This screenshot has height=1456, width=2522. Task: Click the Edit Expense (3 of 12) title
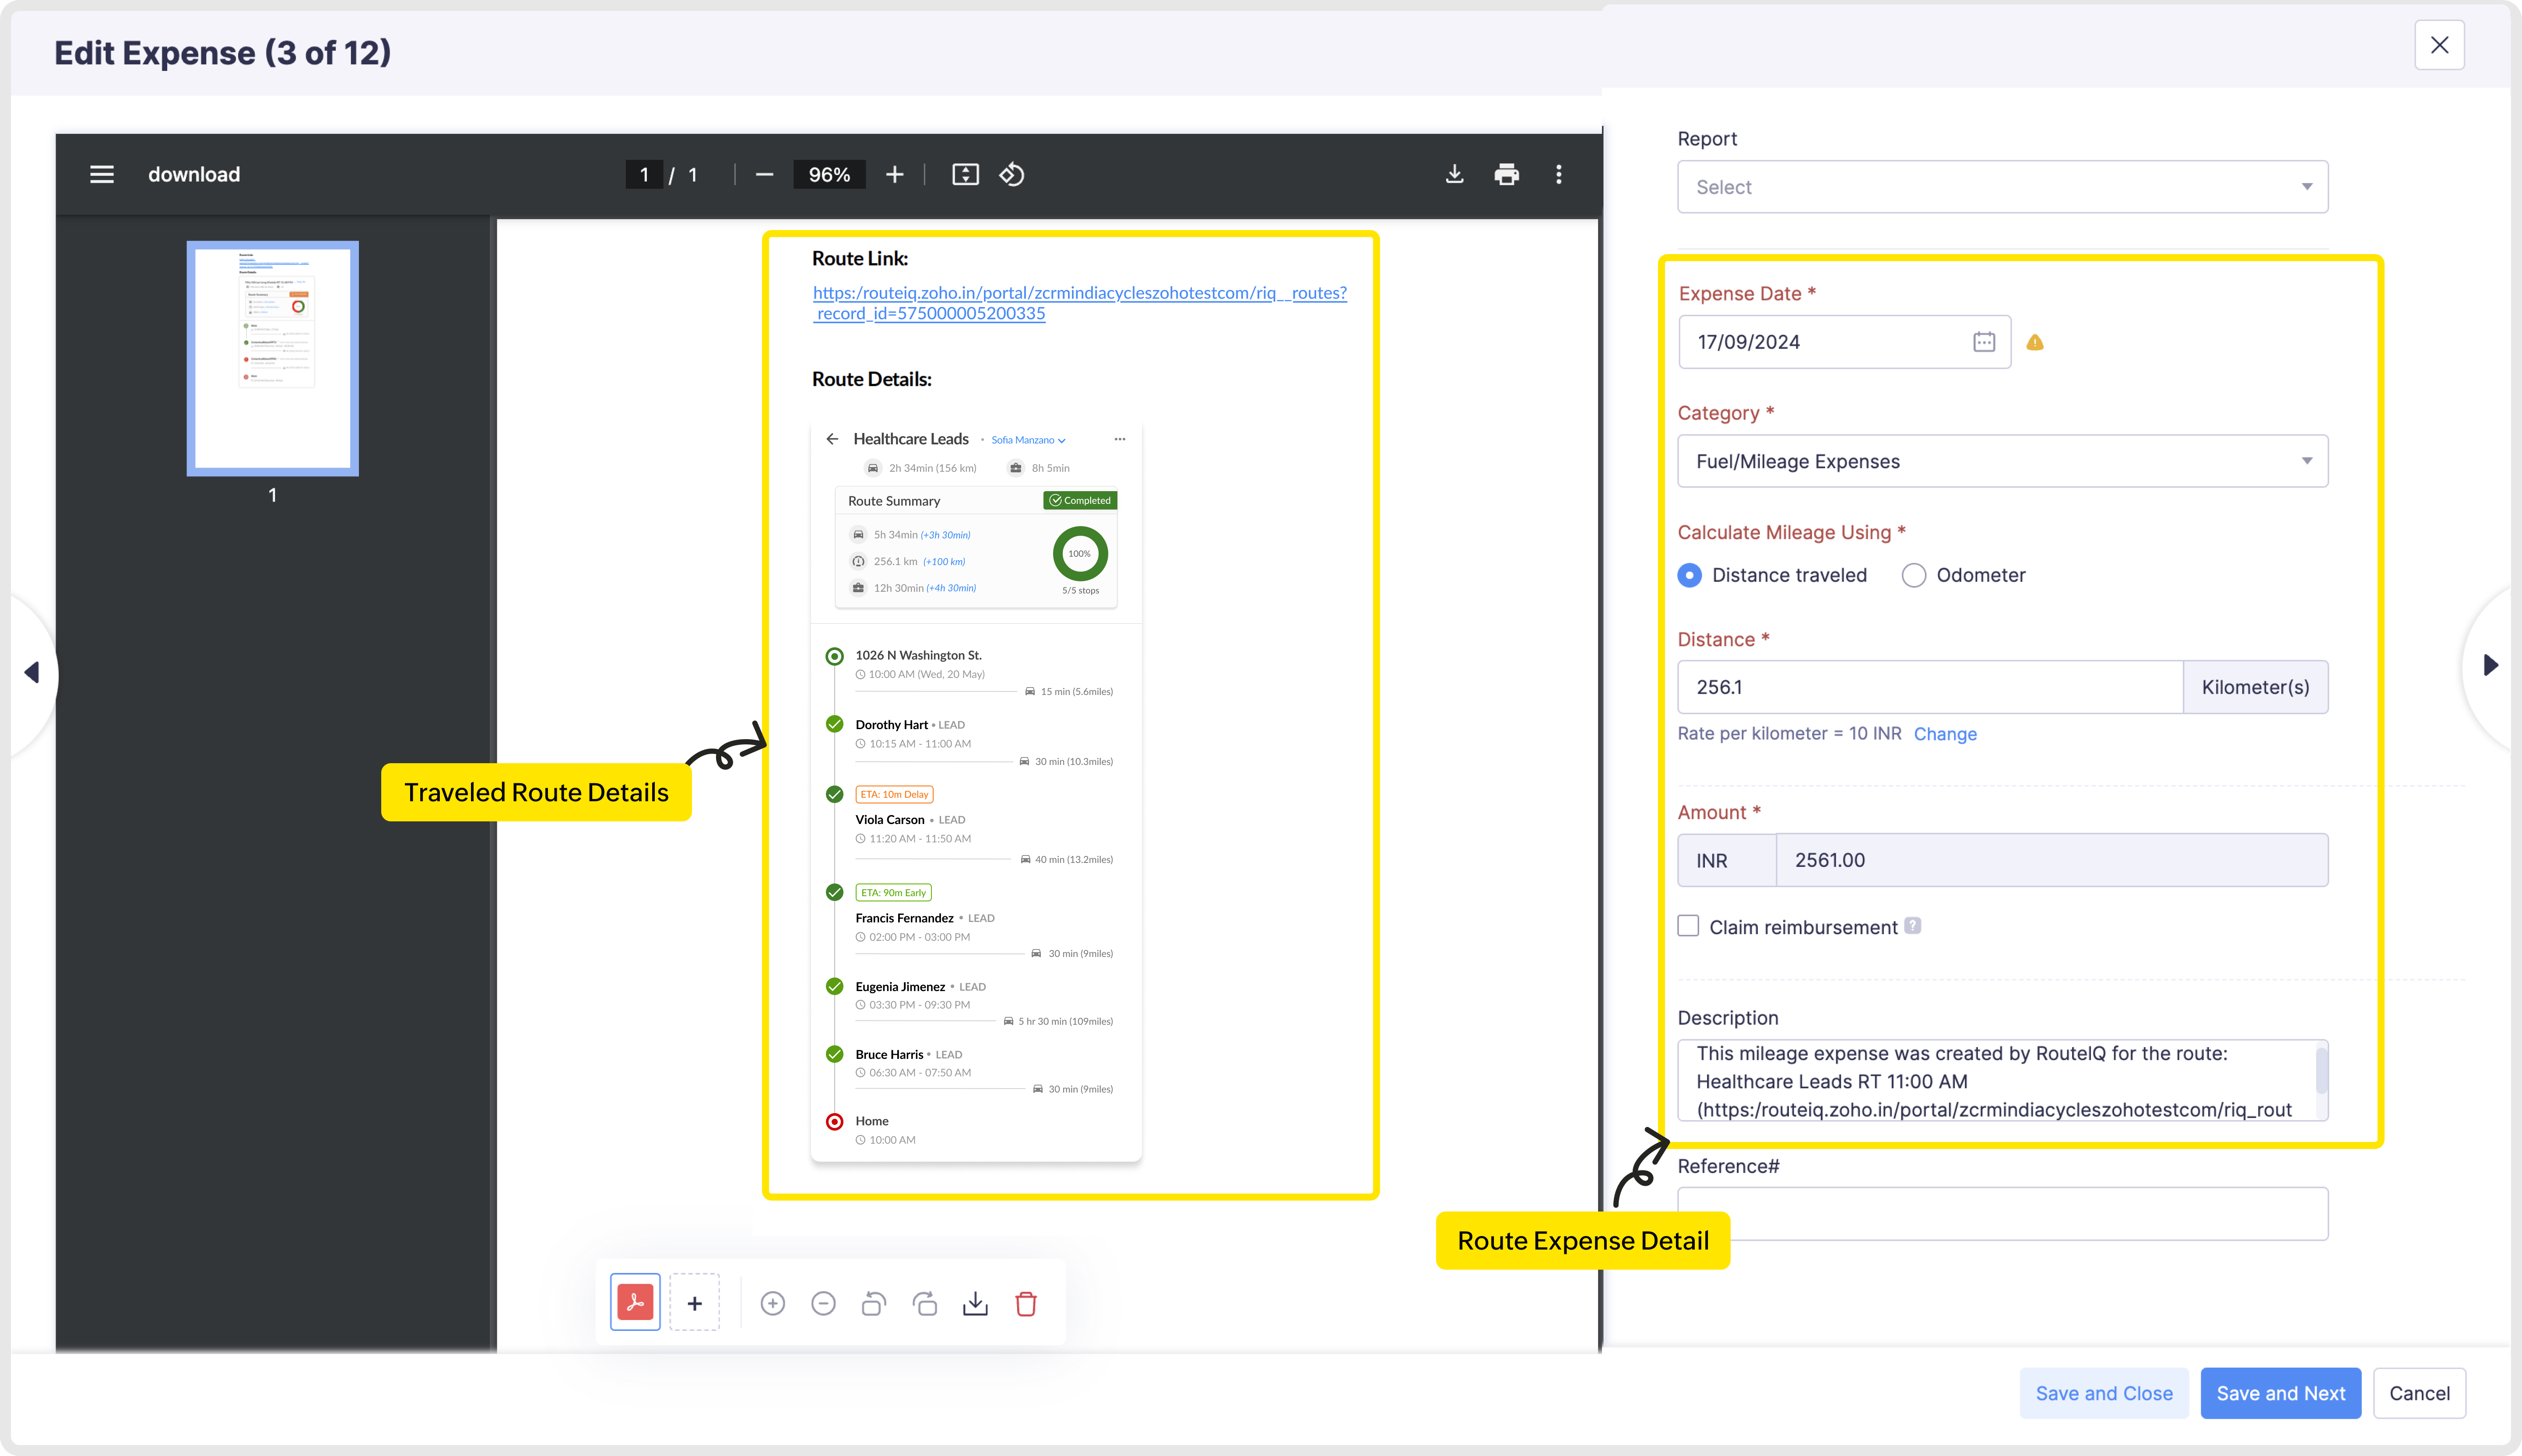[x=222, y=52]
